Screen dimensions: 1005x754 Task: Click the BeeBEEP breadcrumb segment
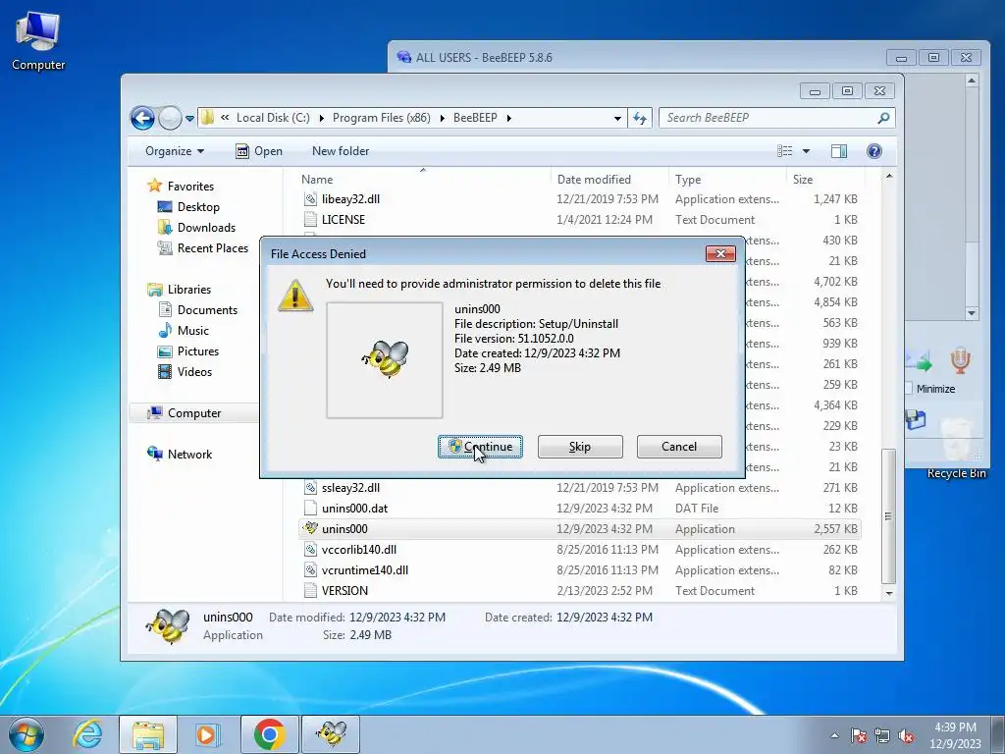click(x=475, y=118)
